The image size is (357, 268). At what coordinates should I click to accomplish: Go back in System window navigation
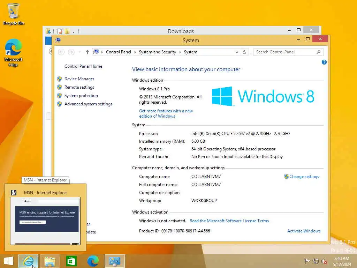point(61,52)
